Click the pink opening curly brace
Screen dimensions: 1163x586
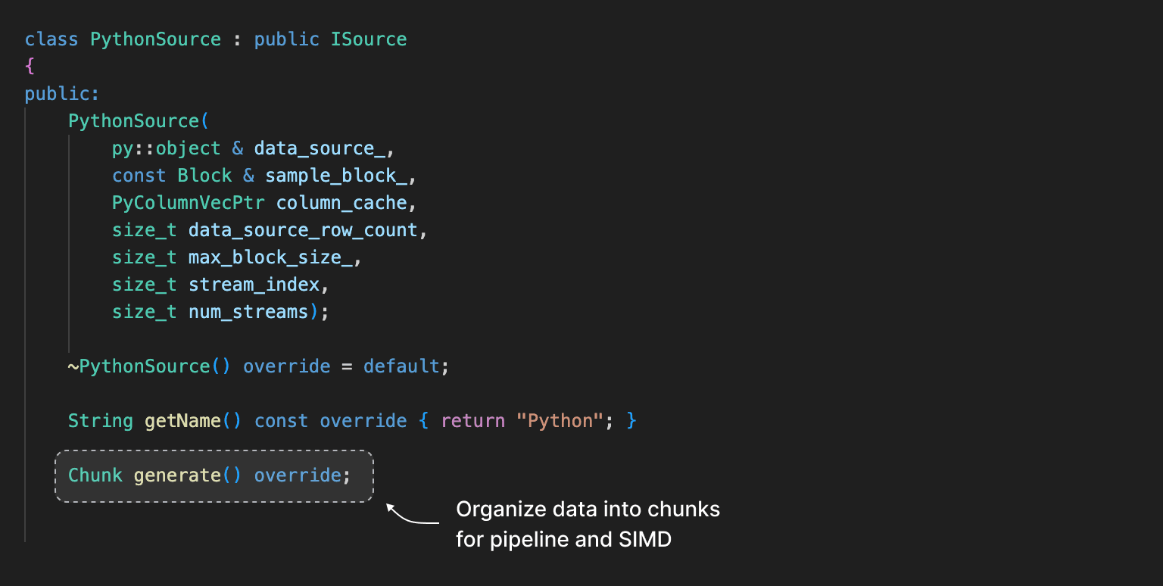pyautogui.click(x=30, y=67)
